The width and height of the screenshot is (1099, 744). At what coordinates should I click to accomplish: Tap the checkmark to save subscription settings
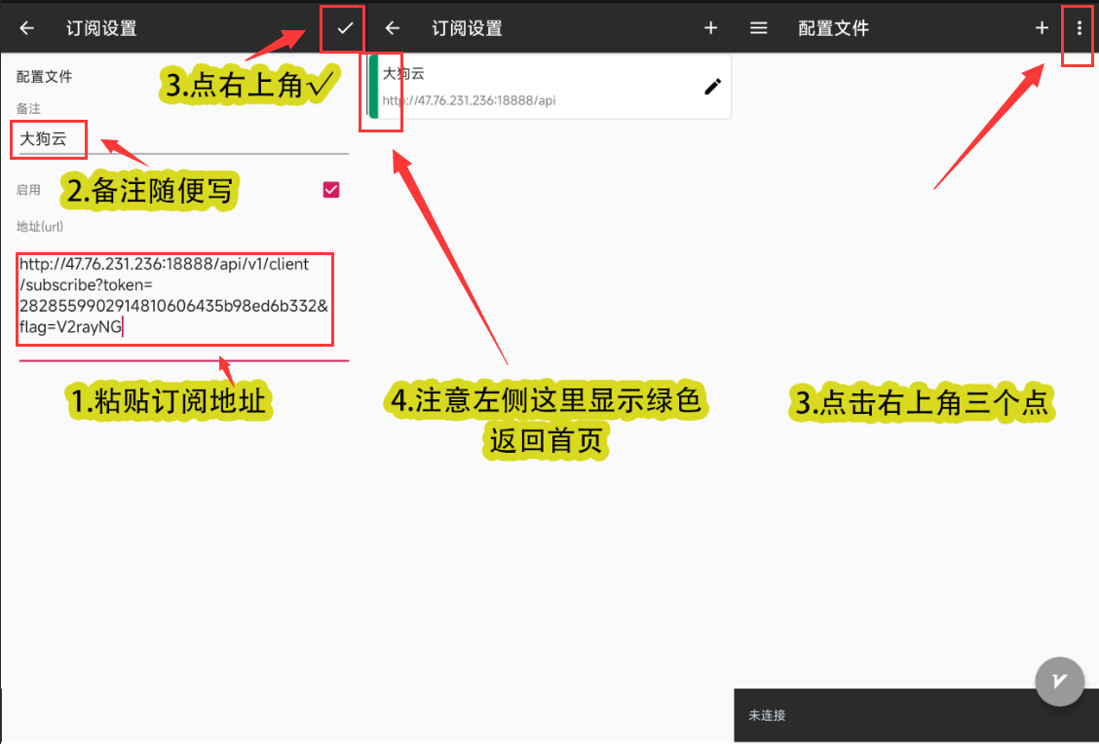click(x=342, y=28)
